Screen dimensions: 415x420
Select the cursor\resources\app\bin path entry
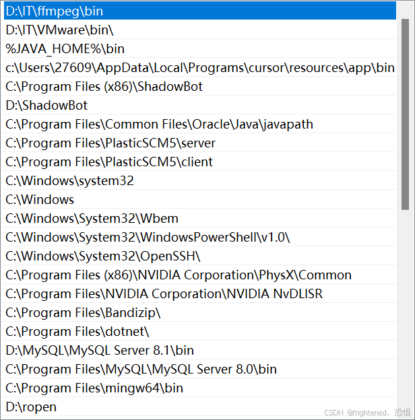[199, 67]
